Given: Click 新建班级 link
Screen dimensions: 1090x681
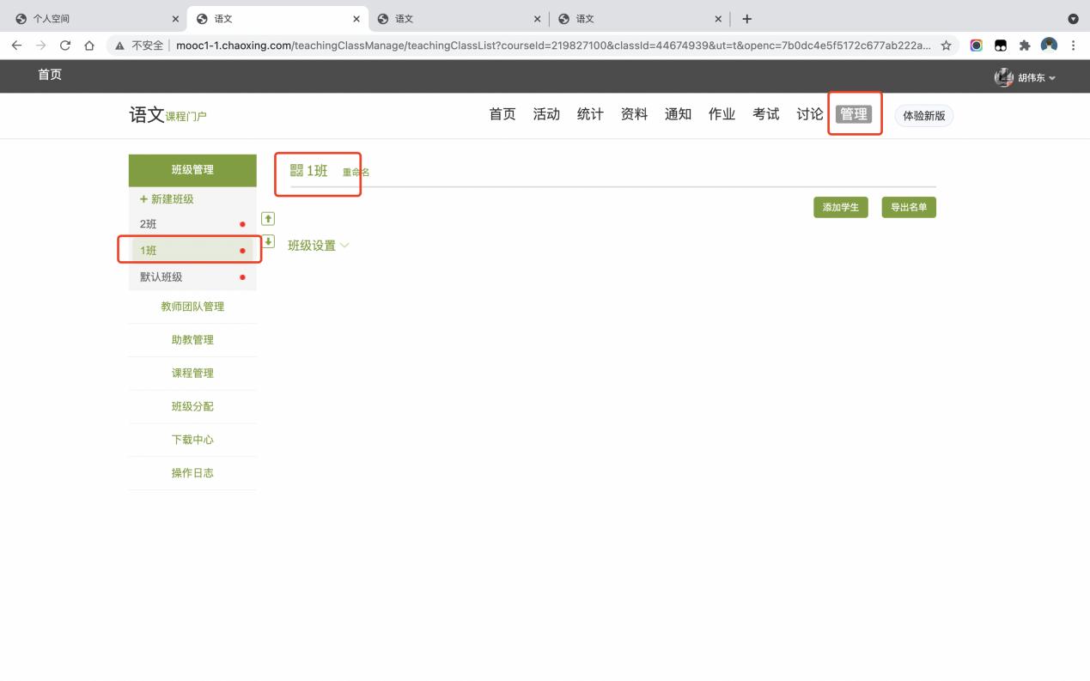Looking at the screenshot, I should pos(167,198).
